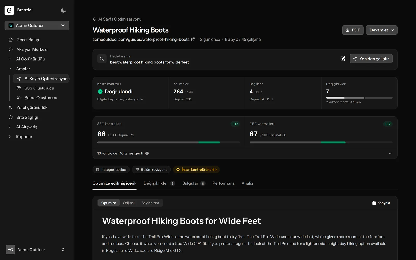Open the Acme Outdoor workspace dropdown

[37, 25]
